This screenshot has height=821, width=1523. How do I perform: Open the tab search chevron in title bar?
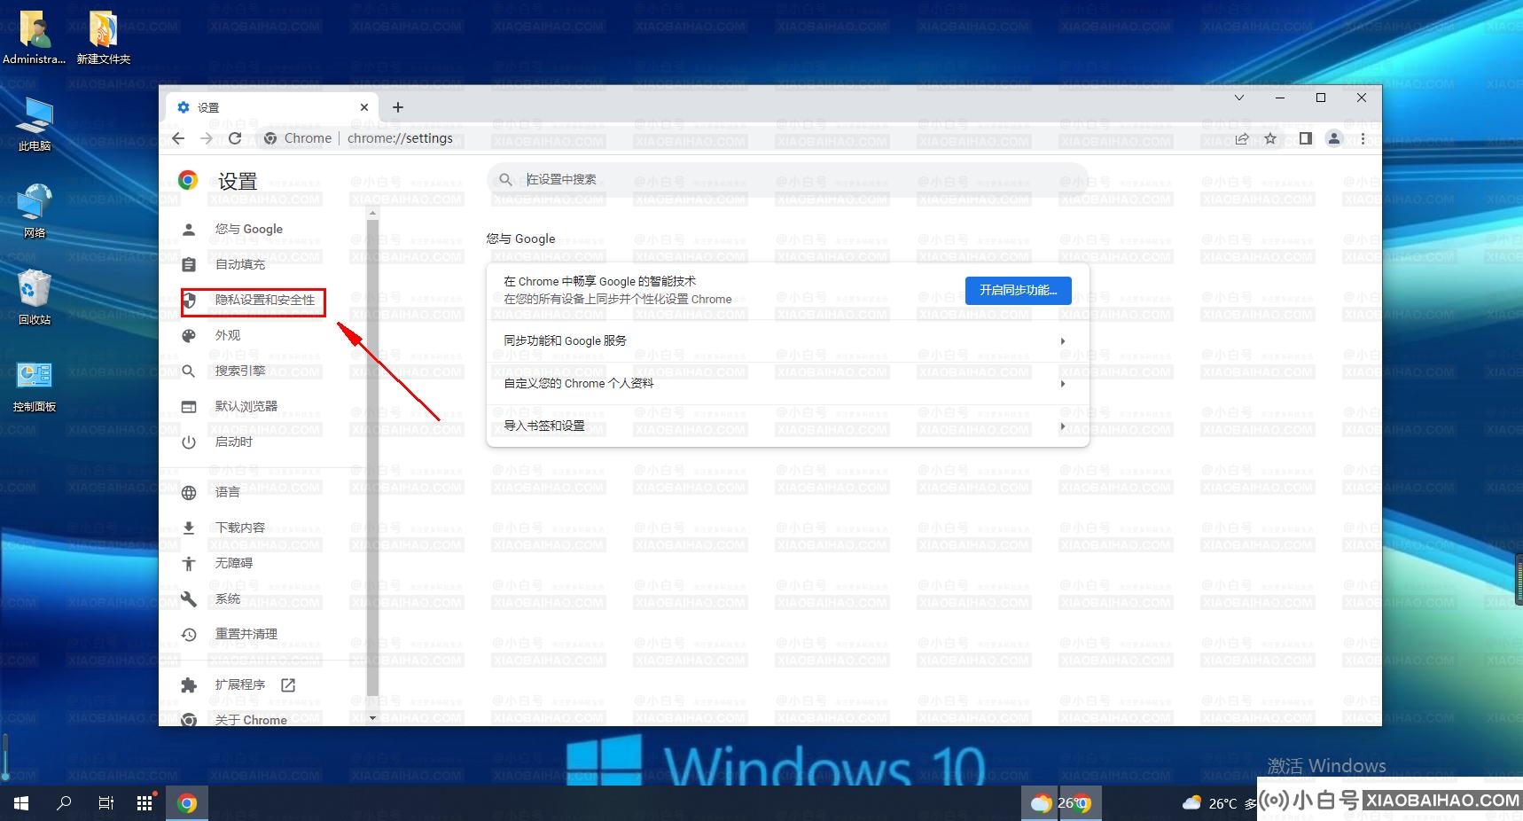pos(1239,98)
